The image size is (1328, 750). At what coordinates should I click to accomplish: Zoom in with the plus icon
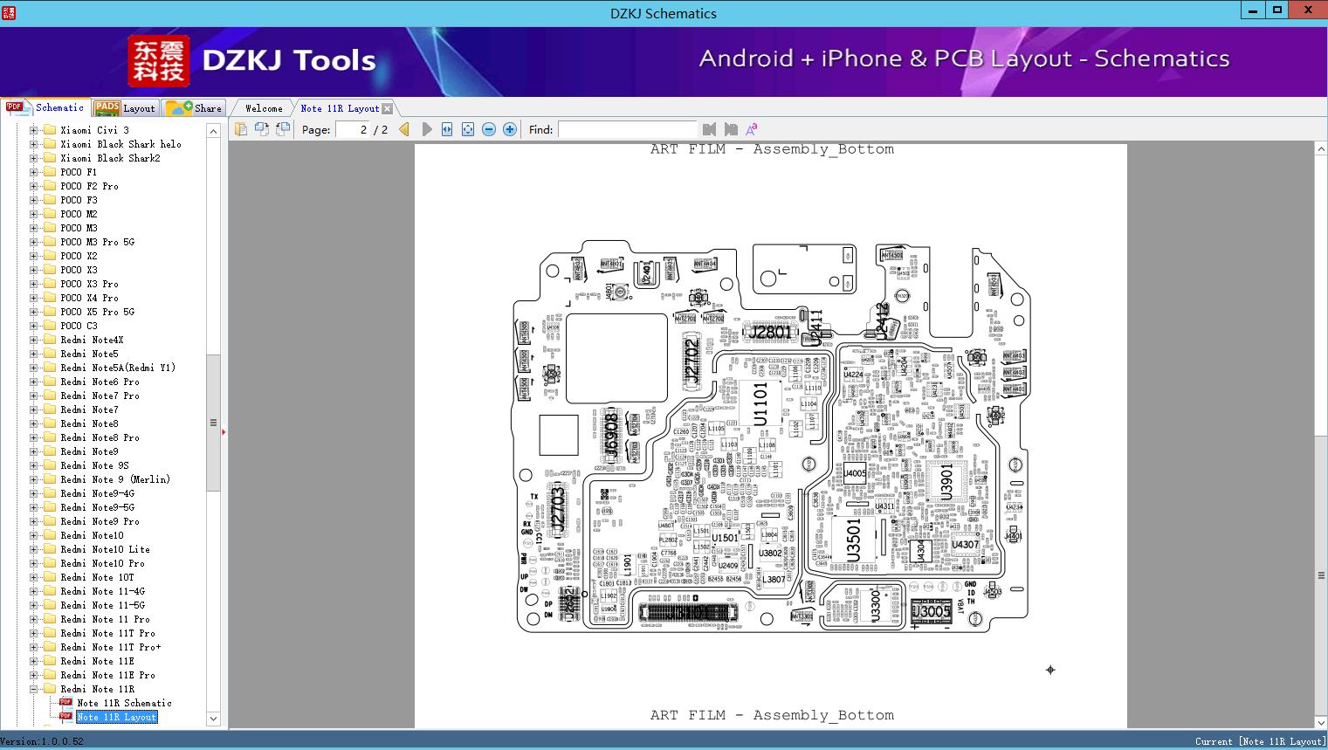click(x=510, y=129)
